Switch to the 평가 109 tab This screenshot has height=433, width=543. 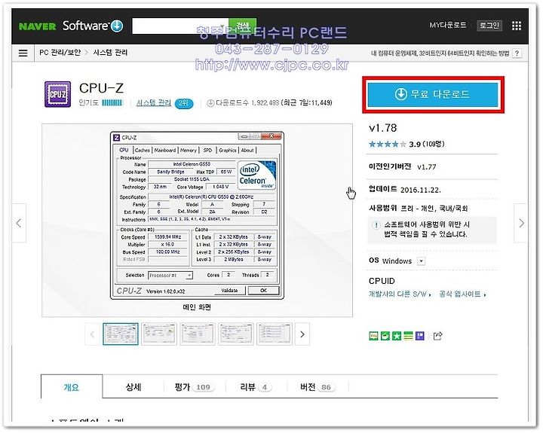[x=195, y=386]
